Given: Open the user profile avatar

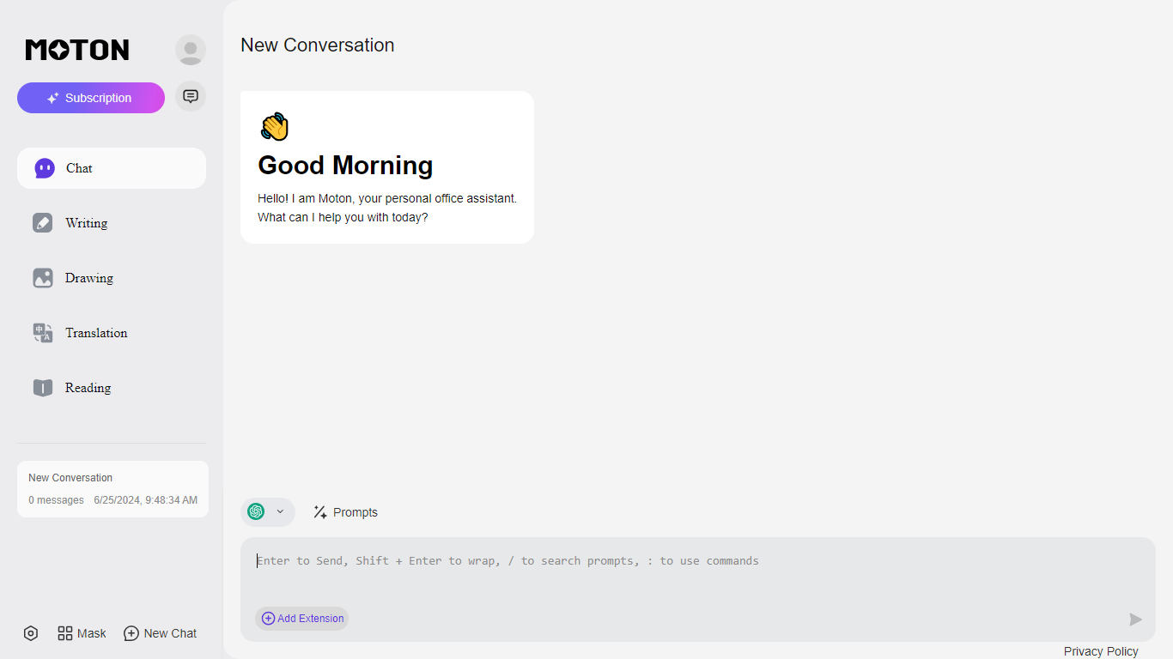Looking at the screenshot, I should (191, 50).
